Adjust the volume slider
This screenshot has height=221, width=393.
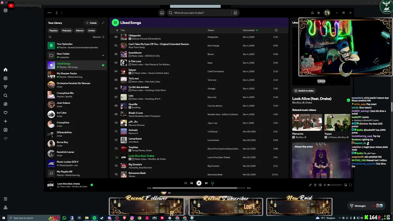[334, 185]
